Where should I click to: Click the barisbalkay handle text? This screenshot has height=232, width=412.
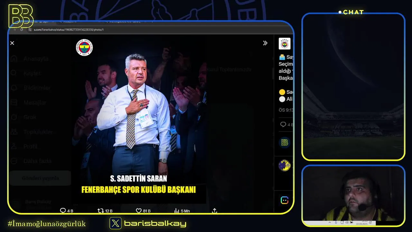155,223
